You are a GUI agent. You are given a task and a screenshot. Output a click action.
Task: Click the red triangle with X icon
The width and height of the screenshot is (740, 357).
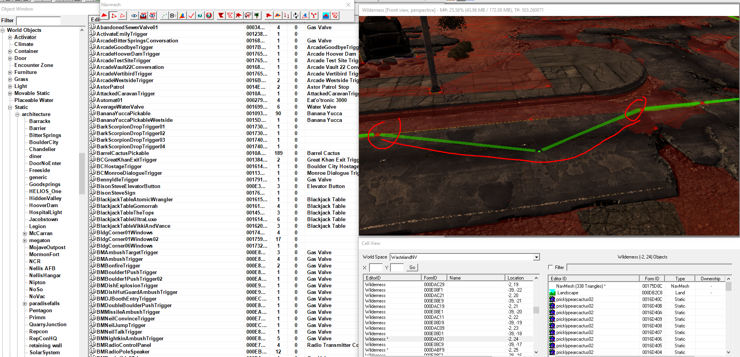[x=239, y=16]
